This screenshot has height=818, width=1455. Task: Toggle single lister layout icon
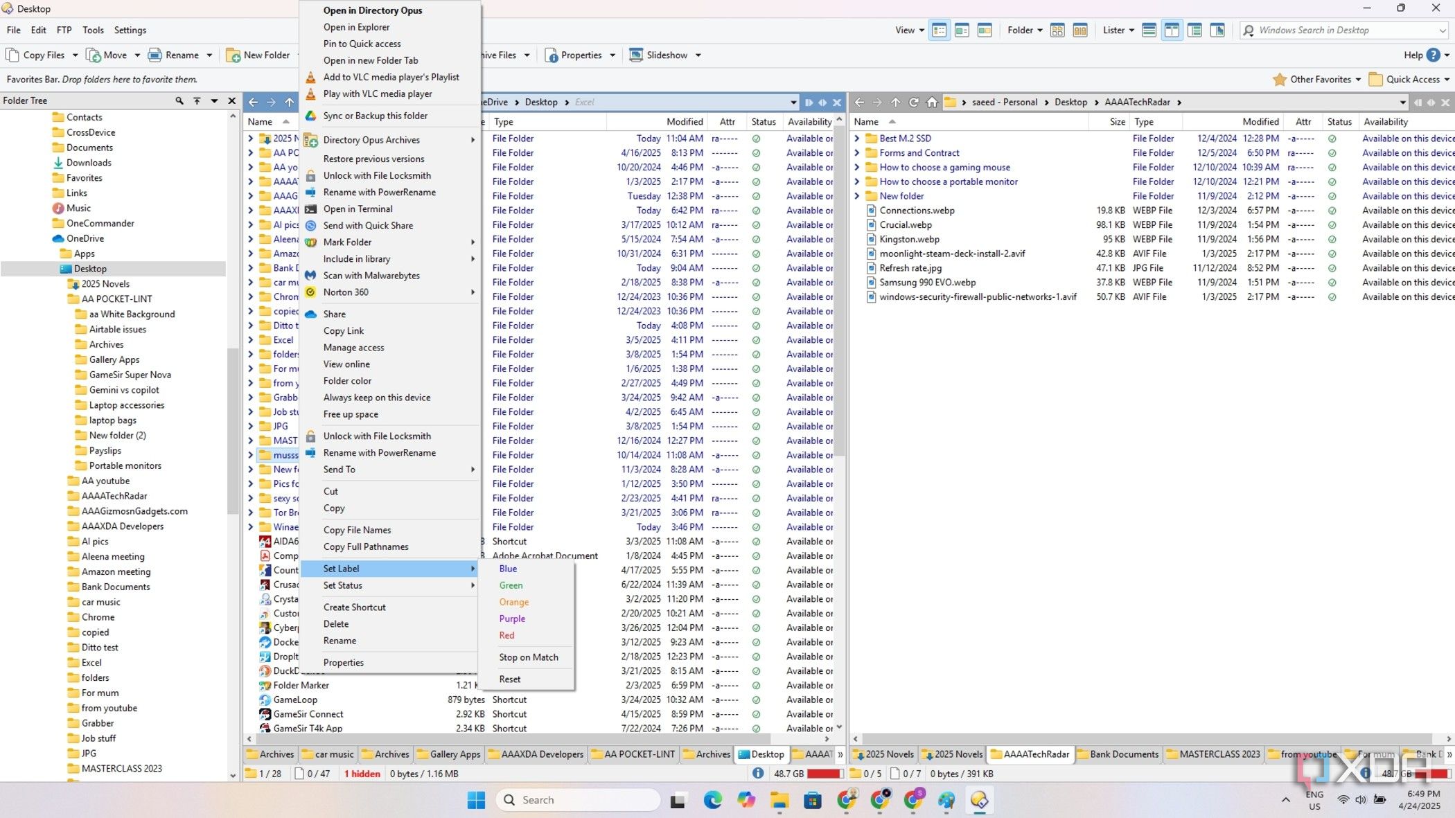point(1149,30)
